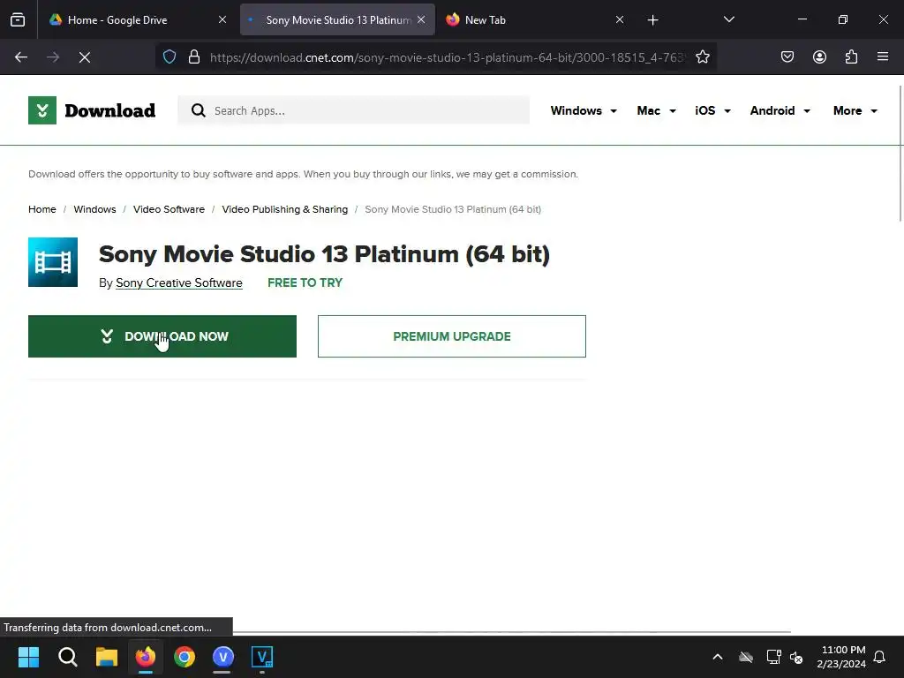Open the tracking protection shield

pyautogui.click(x=169, y=57)
